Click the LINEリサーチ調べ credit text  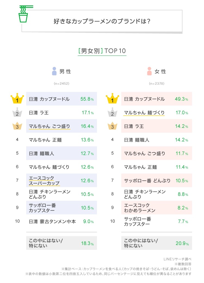[178, 259]
